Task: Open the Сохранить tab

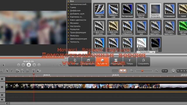Action: 143,62
